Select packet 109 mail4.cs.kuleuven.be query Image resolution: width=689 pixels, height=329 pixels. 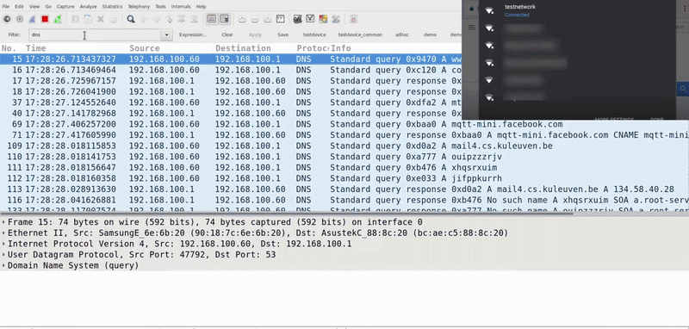coord(344,146)
